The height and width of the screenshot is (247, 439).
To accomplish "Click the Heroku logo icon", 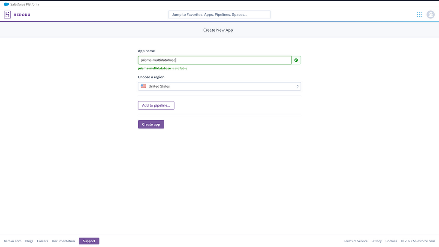I will click(7, 15).
